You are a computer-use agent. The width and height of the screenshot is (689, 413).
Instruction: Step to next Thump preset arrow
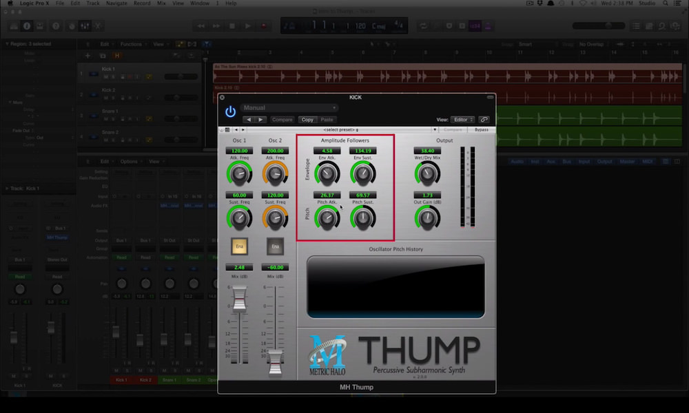[243, 130]
